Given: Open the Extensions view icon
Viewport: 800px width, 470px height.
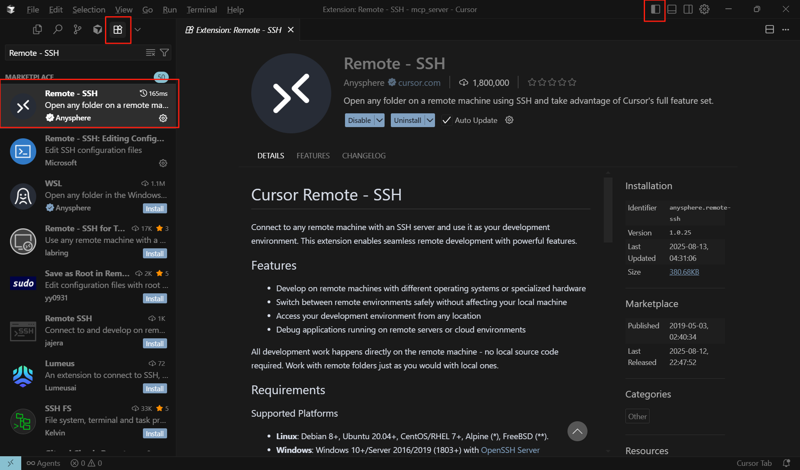Looking at the screenshot, I should coord(118,30).
